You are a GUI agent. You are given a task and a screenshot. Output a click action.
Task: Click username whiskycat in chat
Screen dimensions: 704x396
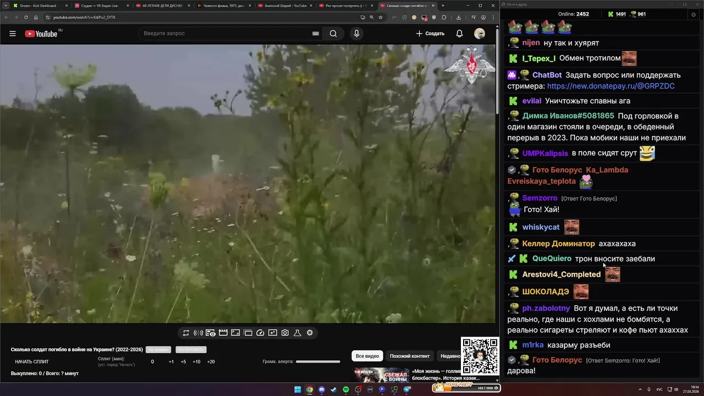[x=541, y=227]
